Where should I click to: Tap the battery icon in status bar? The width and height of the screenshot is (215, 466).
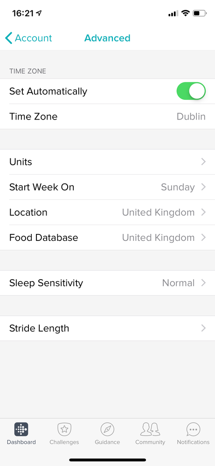(199, 13)
